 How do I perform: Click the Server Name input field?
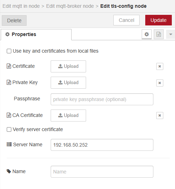pyautogui.click(x=102, y=145)
